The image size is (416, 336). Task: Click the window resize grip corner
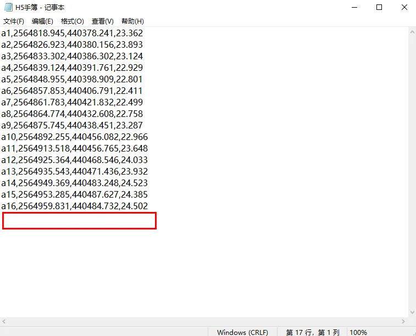tap(413, 334)
